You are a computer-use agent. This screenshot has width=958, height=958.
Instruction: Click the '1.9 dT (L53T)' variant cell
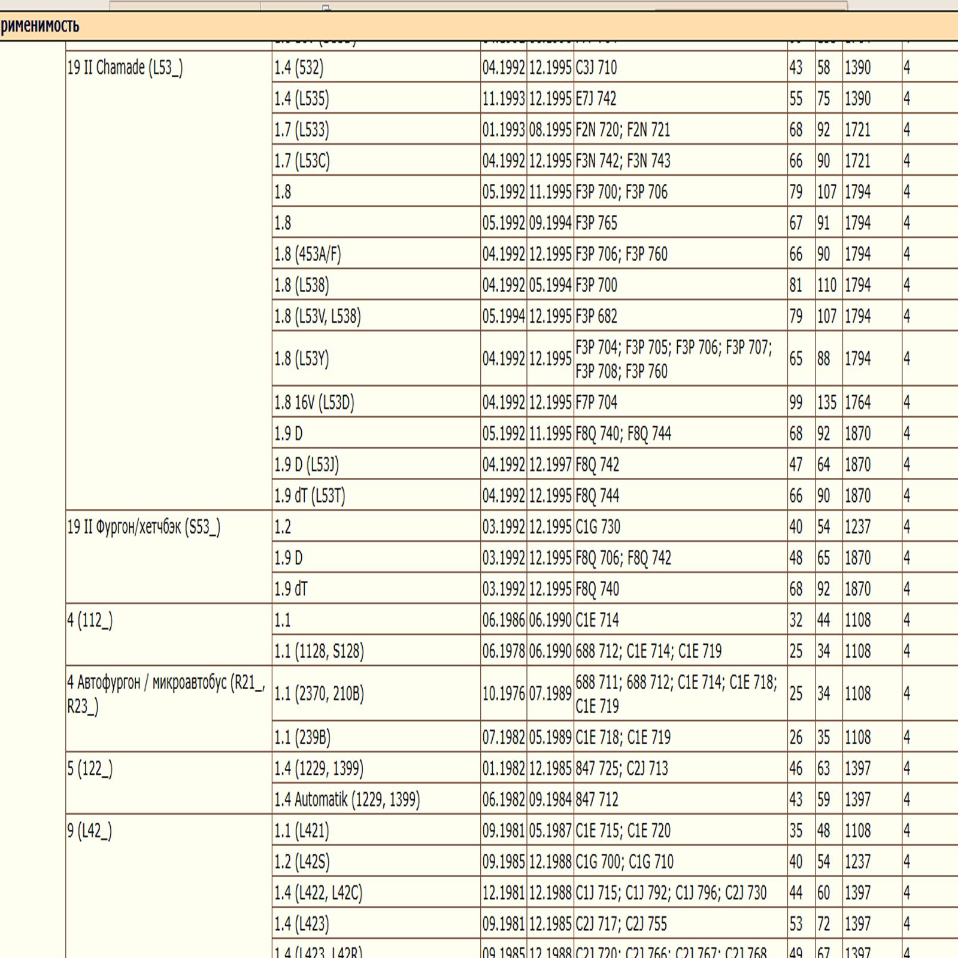pyautogui.click(x=310, y=496)
